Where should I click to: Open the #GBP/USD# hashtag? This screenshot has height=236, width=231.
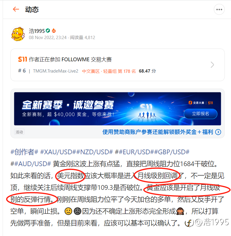tap(172, 152)
